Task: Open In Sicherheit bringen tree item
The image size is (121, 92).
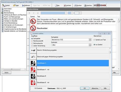Action: coord(10,27)
